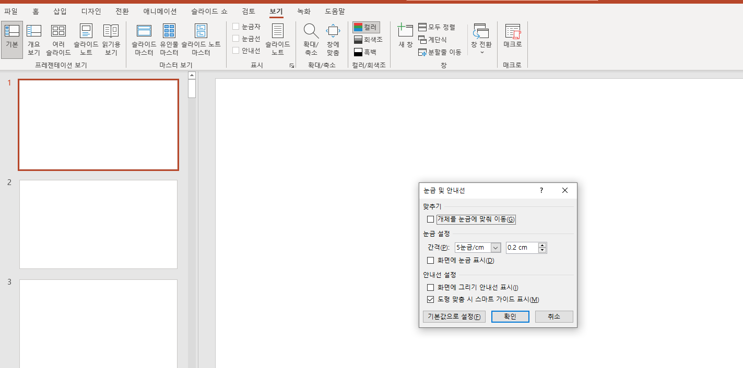The image size is (743, 368).
Task: Select 읽기용 보기 (Reading View)
Action: point(111,38)
